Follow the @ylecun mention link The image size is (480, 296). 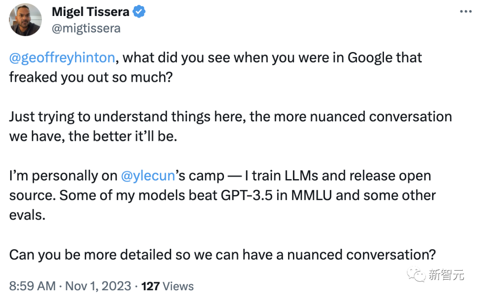(x=148, y=176)
